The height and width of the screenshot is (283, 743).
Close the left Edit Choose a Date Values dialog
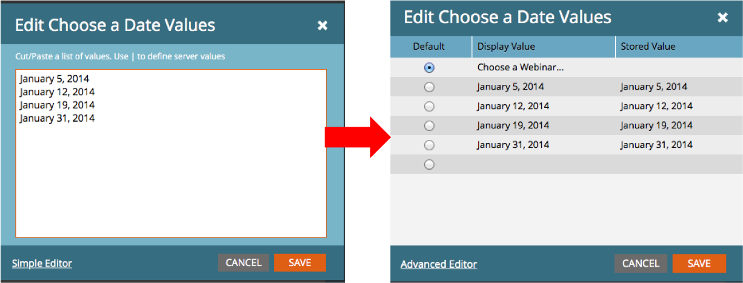(322, 25)
